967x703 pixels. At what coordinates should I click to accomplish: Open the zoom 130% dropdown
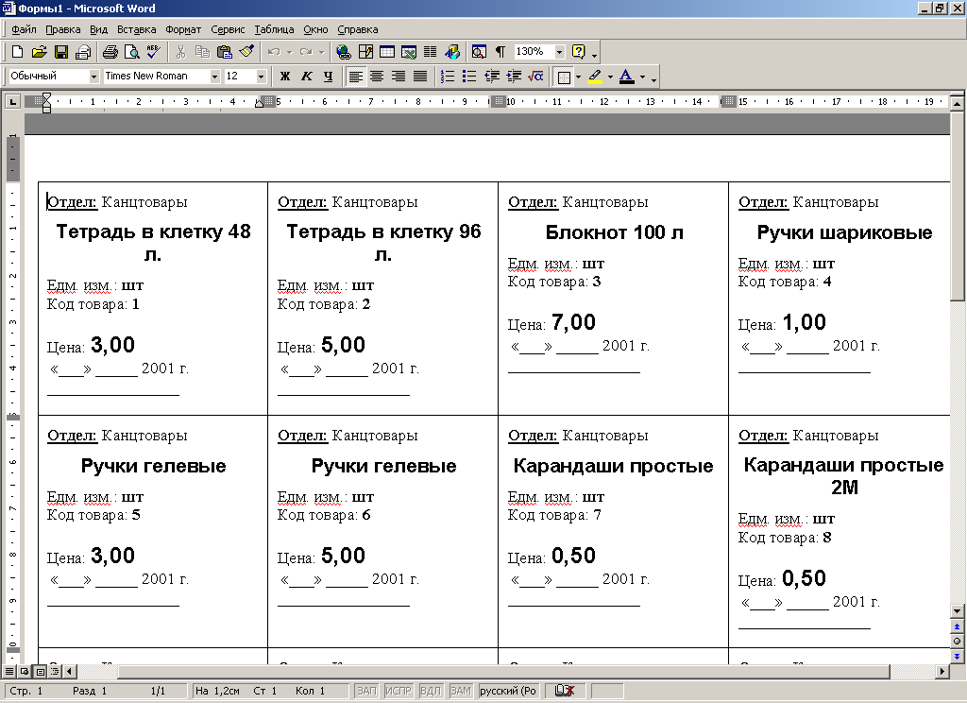point(559,52)
